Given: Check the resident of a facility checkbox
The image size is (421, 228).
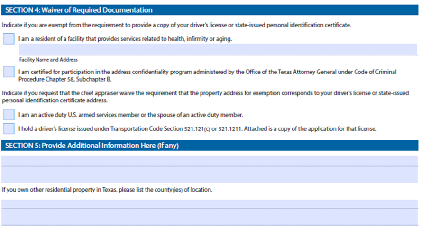Looking at the screenshot, I should 9,39.
